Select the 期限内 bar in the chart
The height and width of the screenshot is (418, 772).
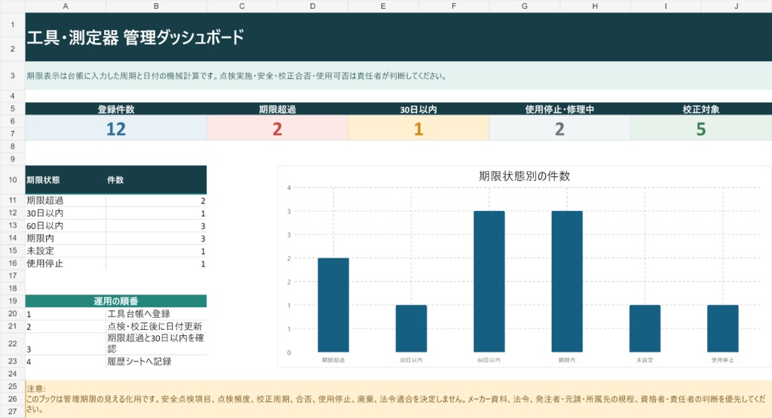pos(567,281)
